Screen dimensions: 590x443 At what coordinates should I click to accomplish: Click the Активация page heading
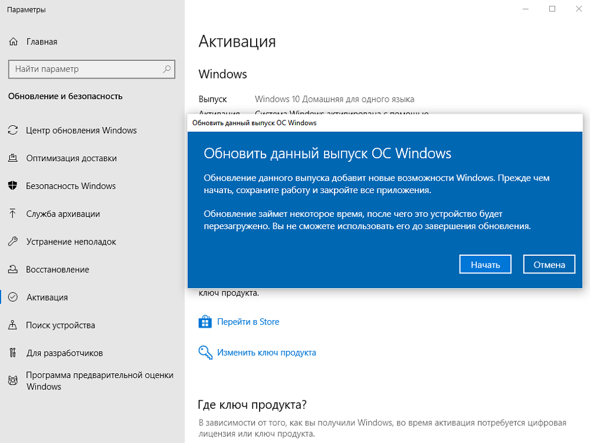pyautogui.click(x=237, y=41)
